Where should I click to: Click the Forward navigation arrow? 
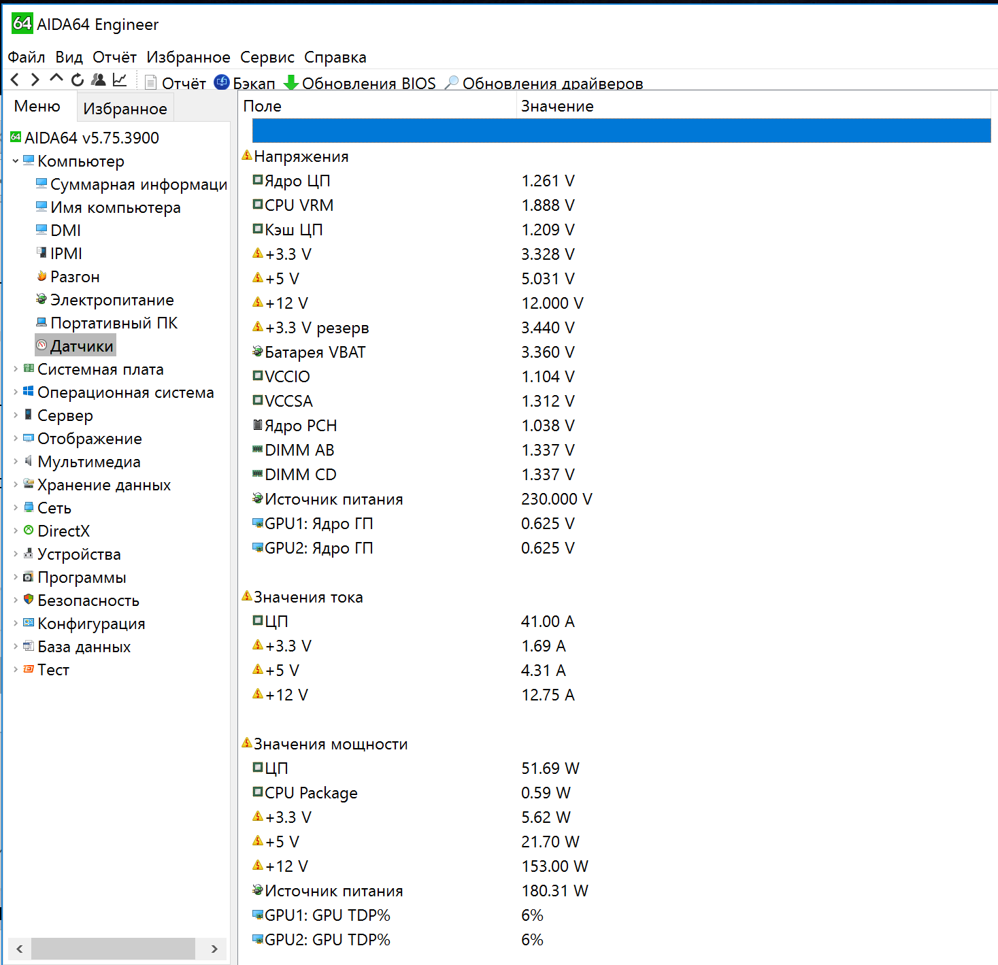click(35, 80)
